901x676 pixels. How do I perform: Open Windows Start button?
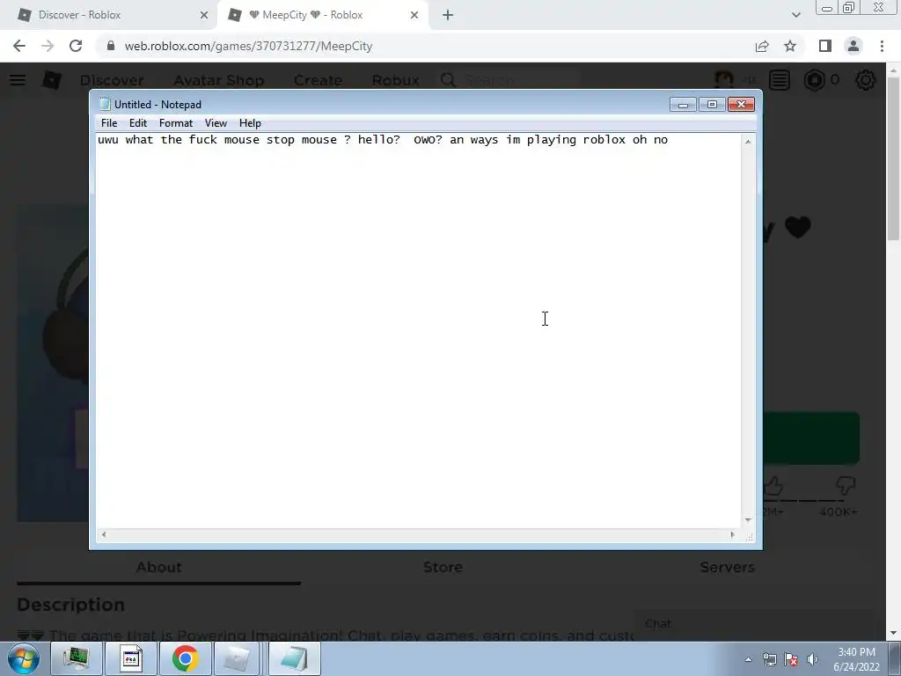(x=24, y=658)
